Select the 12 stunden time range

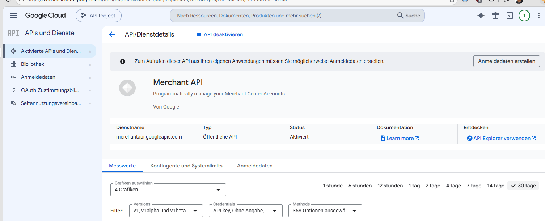point(390,186)
